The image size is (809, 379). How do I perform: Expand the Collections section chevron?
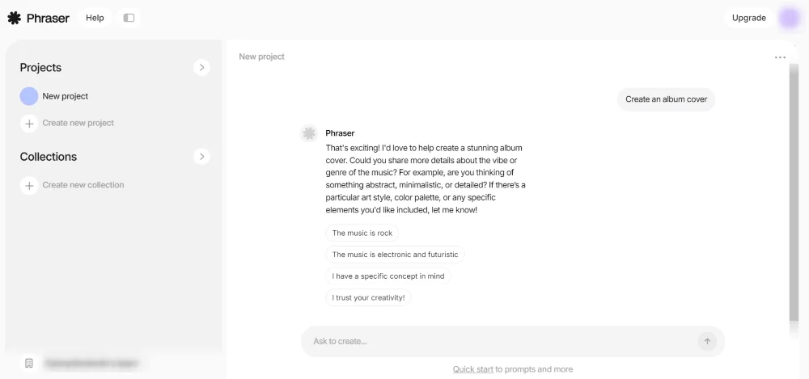click(x=201, y=157)
